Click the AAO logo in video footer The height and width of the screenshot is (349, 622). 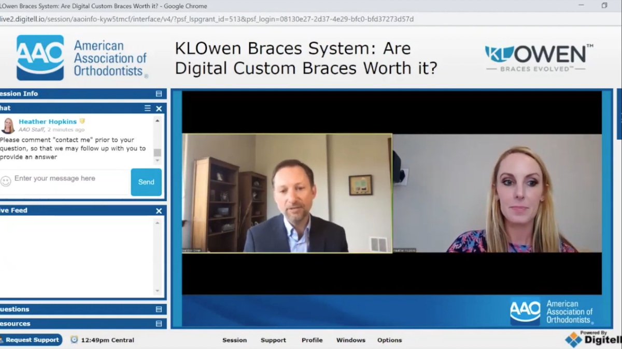pos(552,312)
